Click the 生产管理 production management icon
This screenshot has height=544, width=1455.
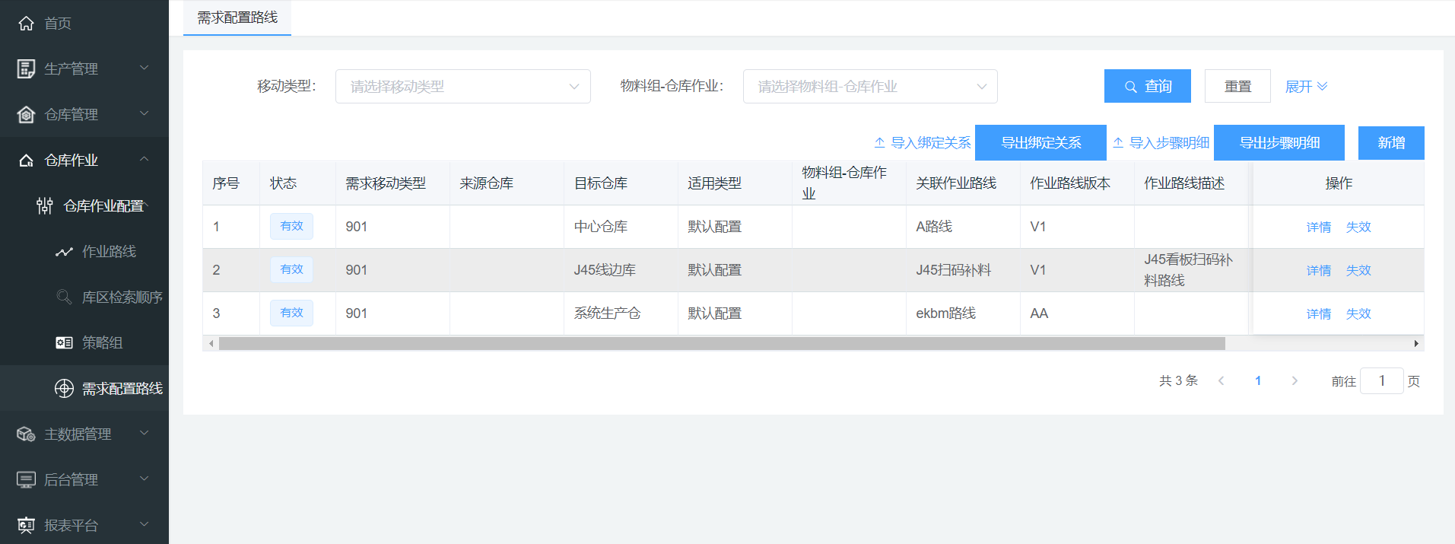(26, 69)
